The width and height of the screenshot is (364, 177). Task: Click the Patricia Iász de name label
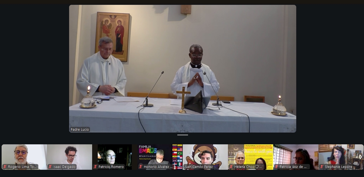point(293,167)
